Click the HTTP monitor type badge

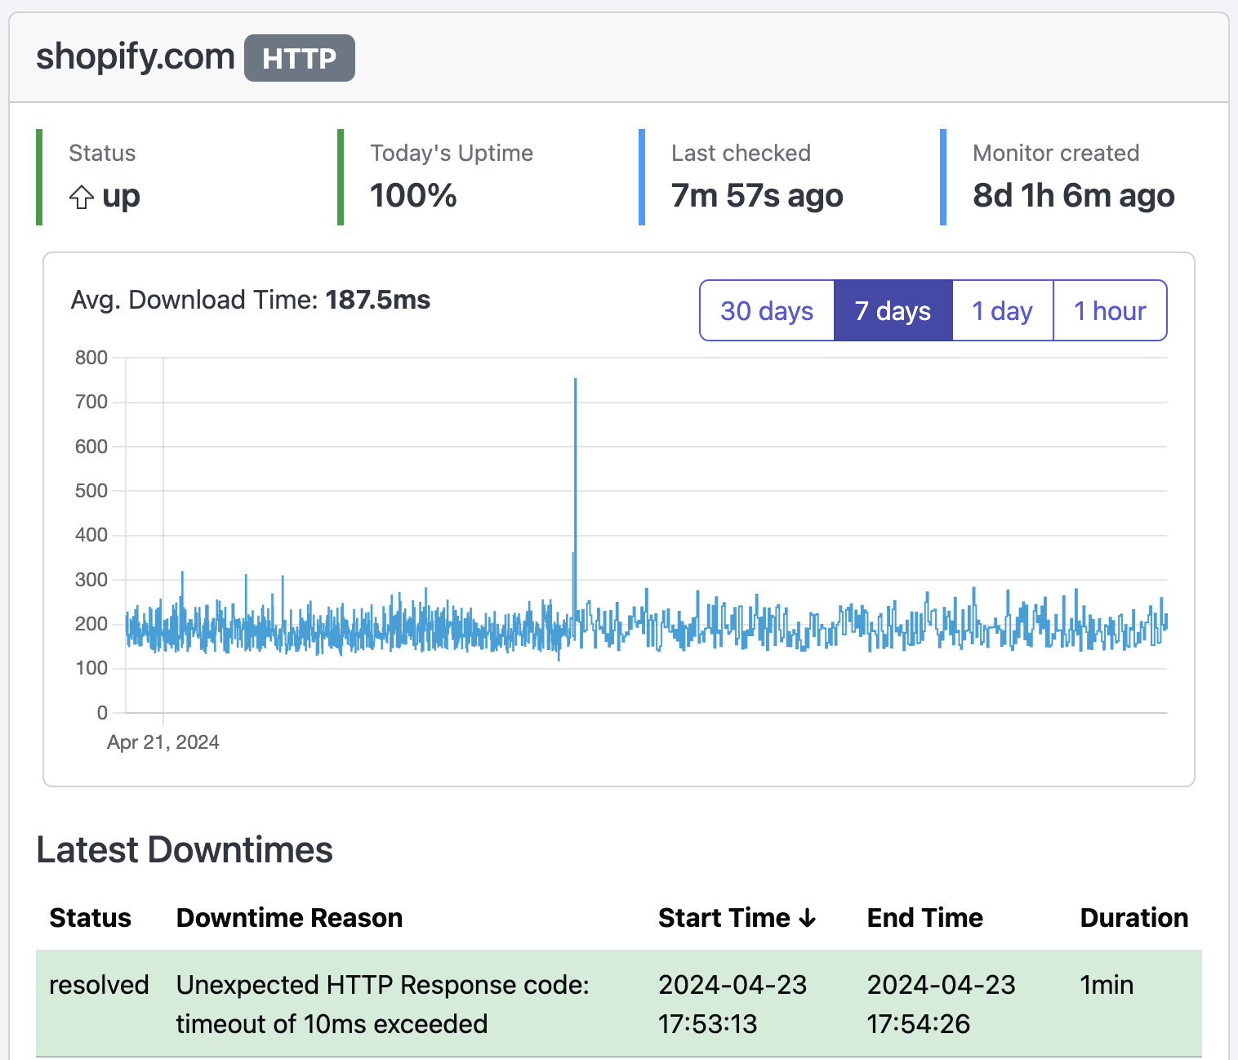299,58
